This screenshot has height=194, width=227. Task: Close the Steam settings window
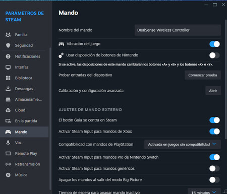click(x=223, y=5)
